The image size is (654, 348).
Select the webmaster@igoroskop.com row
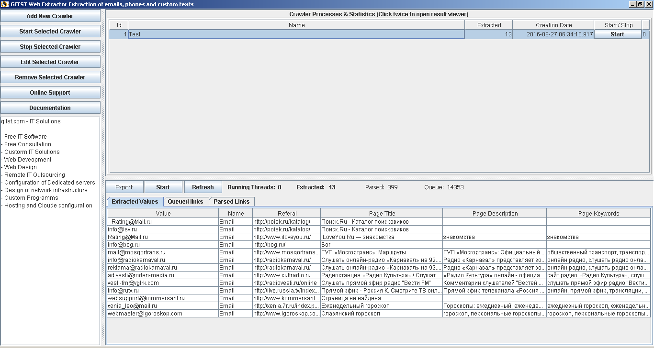[x=162, y=313]
